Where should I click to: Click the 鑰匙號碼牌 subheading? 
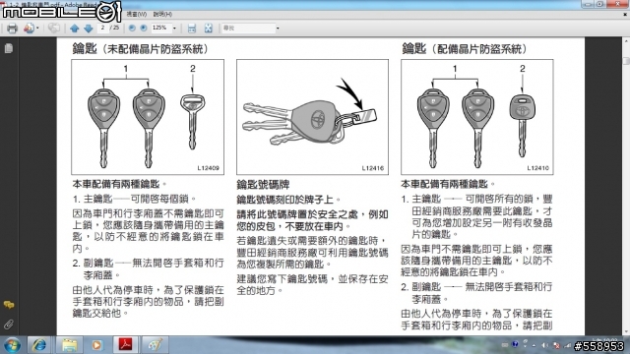coord(263,185)
